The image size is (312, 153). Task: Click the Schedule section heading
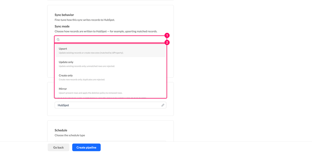coord(61,130)
